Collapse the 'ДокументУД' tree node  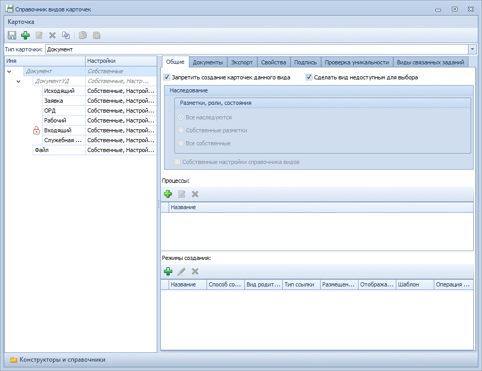19,81
